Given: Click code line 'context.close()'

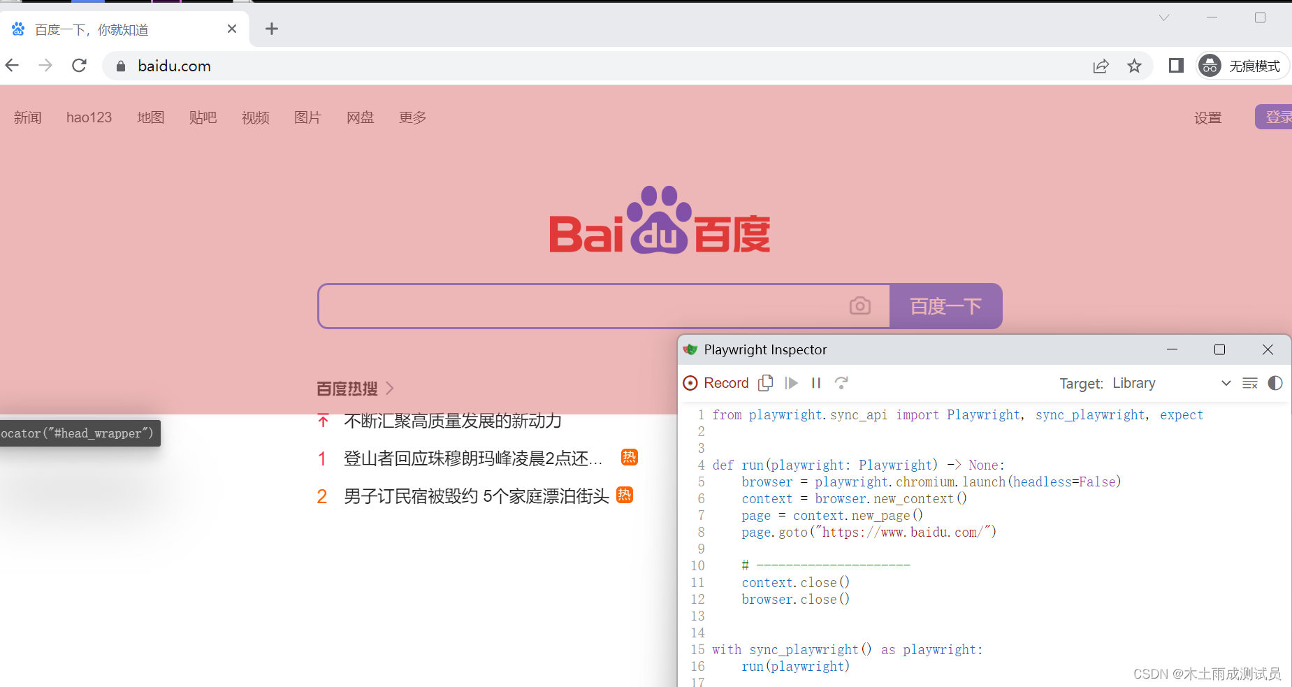Looking at the screenshot, I should (x=796, y=583).
